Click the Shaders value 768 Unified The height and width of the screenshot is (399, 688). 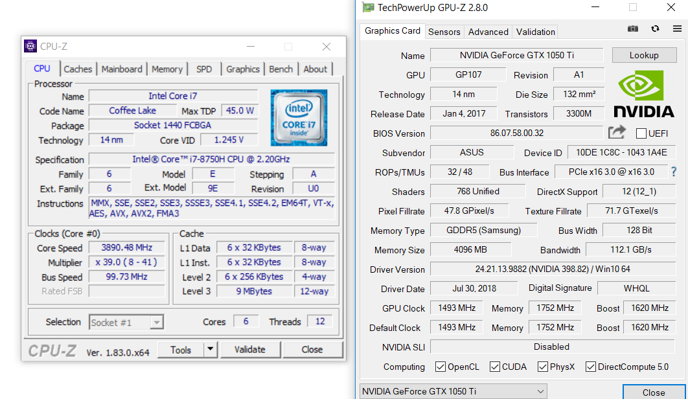478,191
